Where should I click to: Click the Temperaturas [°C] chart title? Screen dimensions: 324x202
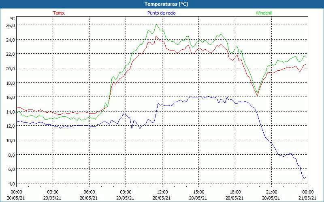click(x=166, y=4)
